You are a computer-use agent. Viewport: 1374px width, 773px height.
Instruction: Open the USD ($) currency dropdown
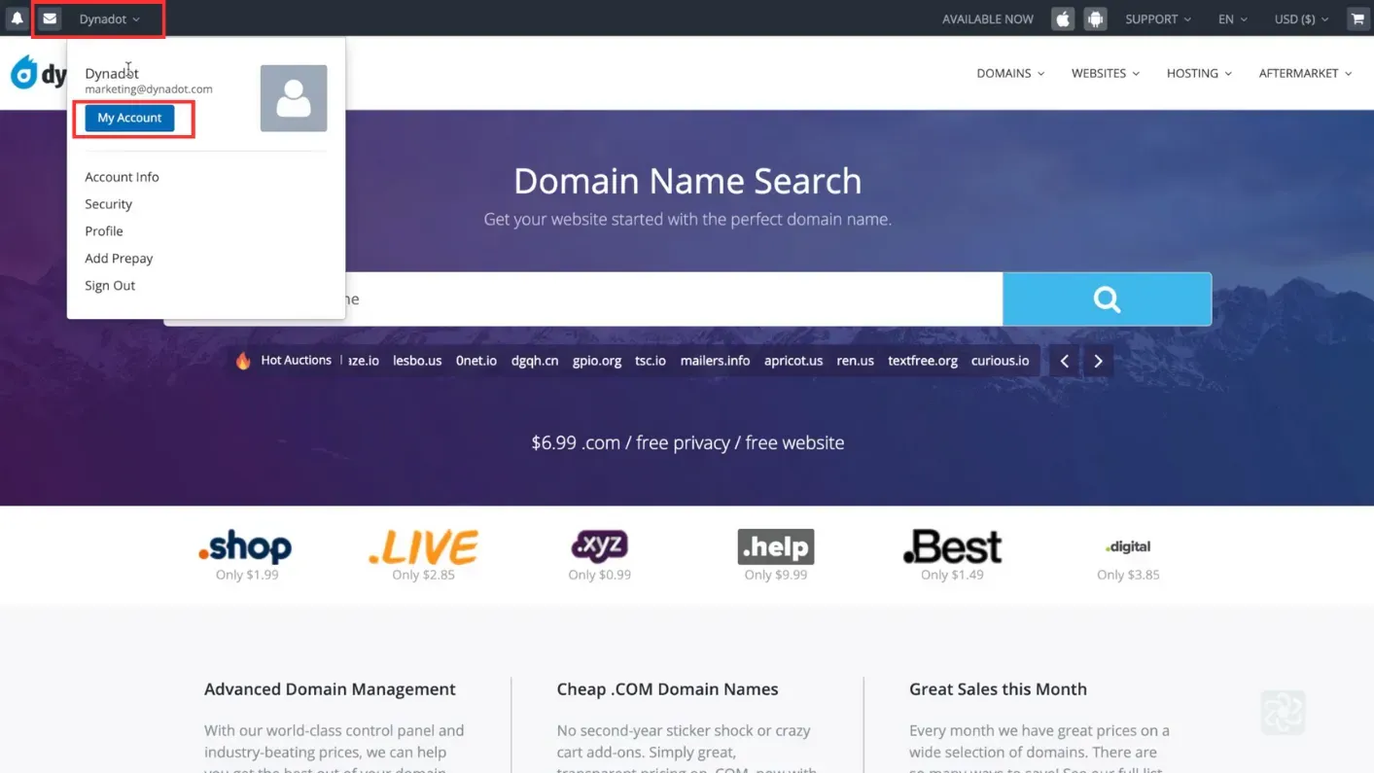tap(1301, 19)
